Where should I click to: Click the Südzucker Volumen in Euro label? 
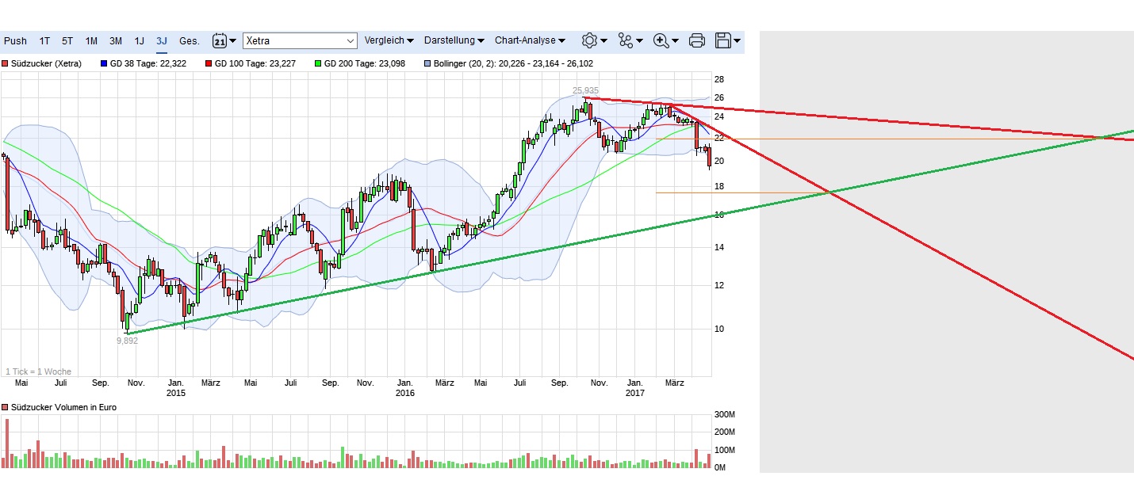point(62,406)
